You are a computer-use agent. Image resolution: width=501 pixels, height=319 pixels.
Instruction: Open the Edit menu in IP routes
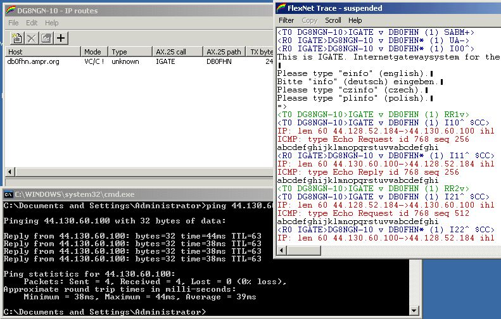(32, 23)
